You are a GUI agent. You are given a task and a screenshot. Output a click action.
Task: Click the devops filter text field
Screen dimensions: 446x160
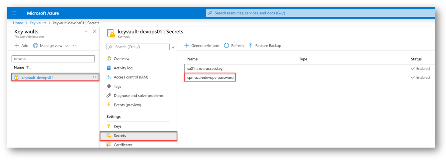click(53, 59)
